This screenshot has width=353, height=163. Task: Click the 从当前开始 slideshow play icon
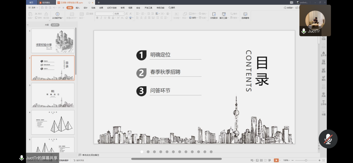57,14
